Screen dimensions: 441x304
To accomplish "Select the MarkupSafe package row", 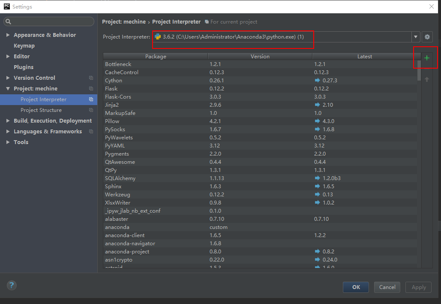I will tap(260, 113).
